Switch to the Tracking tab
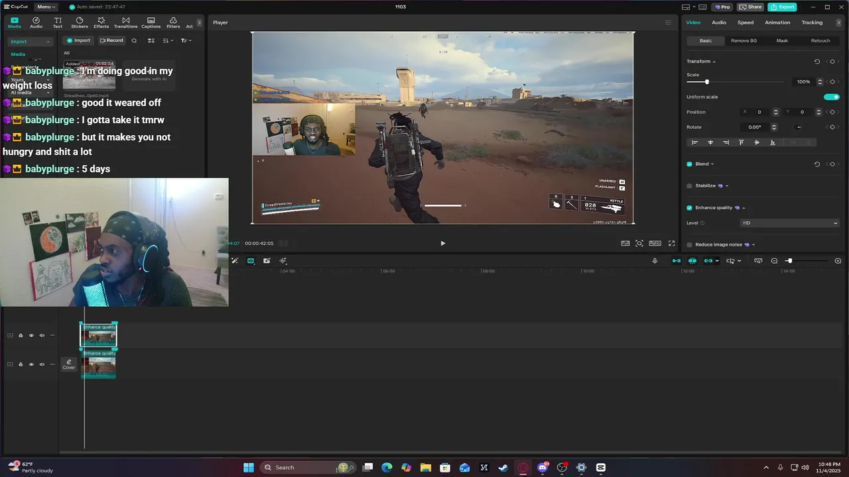This screenshot has width=849, height=477. (812, 23)
